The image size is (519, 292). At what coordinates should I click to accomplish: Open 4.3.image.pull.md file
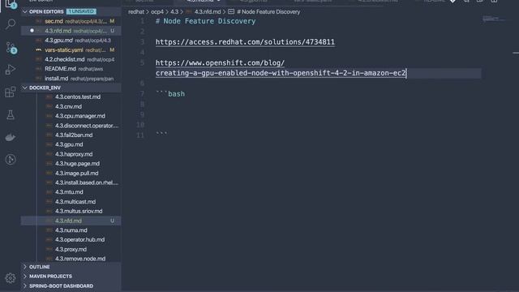(71, 173)
